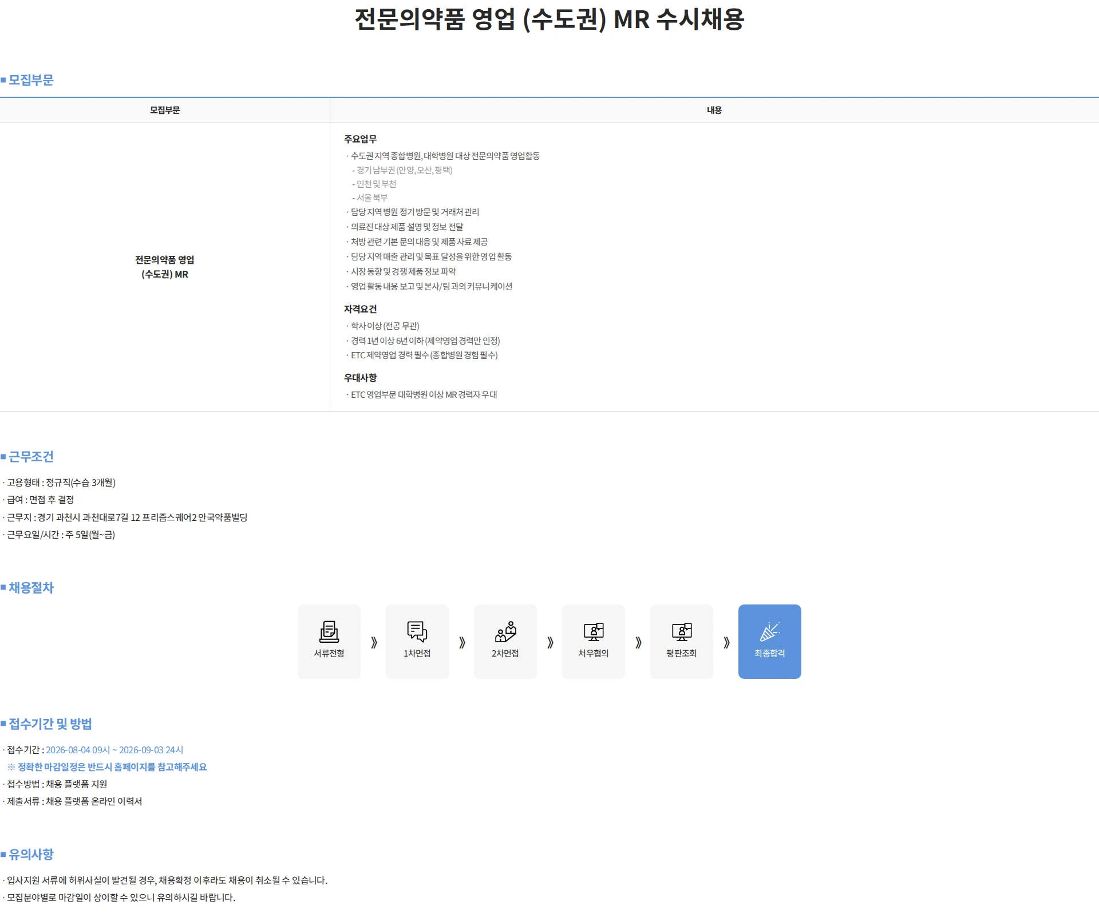Click the 근무요일/시간 : 주 5일(월~금) line

(59, 535)
